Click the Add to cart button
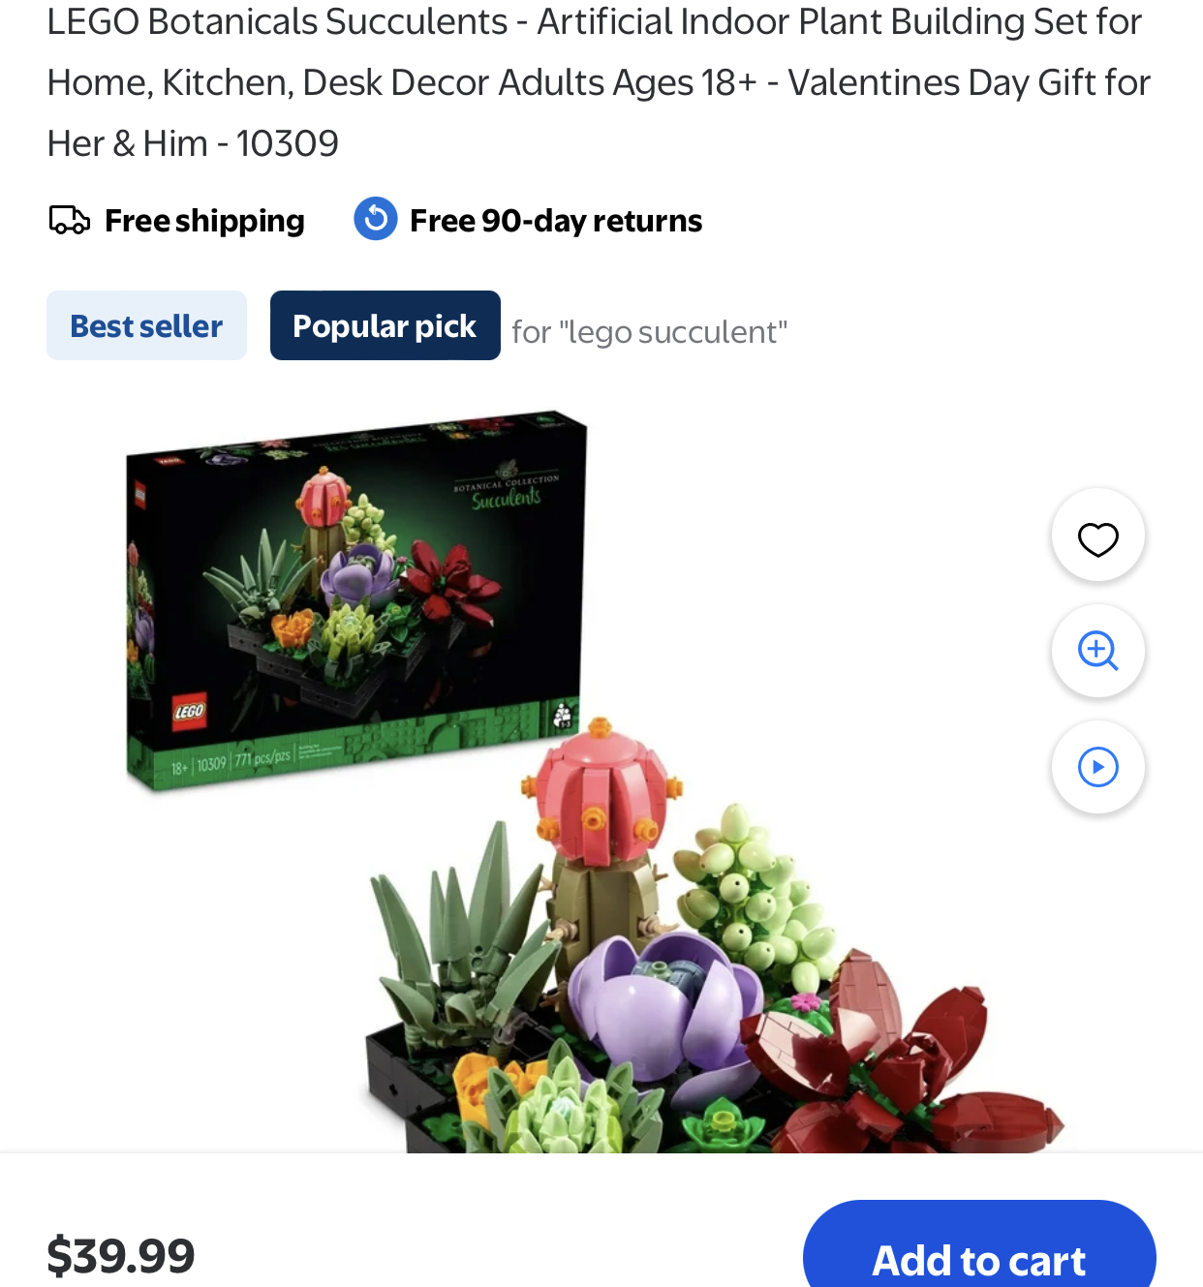 [979, 1248]
